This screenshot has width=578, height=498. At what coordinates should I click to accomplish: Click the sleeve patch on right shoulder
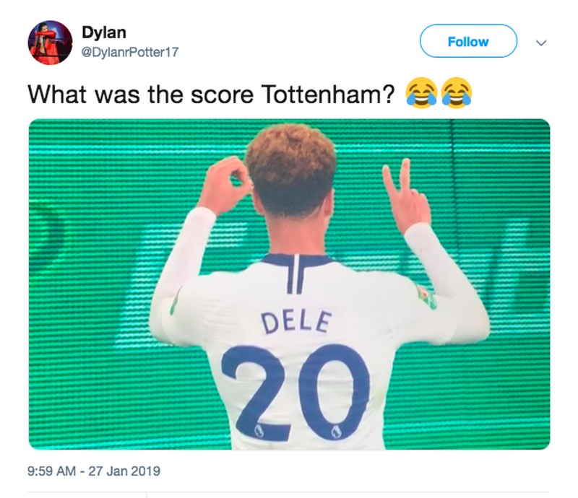(x=427, y=297)
